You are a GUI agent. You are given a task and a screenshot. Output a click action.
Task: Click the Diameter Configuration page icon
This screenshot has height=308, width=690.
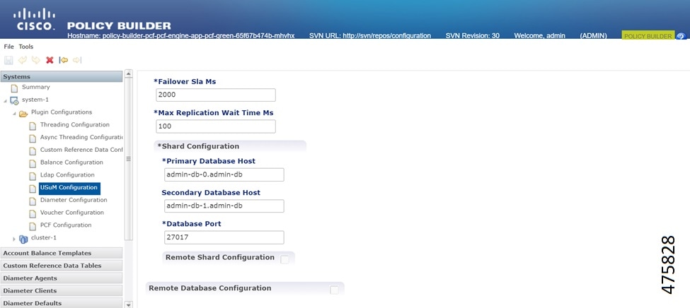33,201
